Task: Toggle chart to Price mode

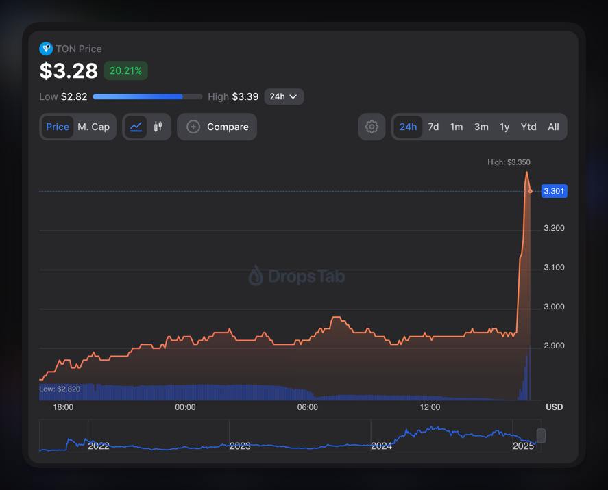Action: [58, 127]
